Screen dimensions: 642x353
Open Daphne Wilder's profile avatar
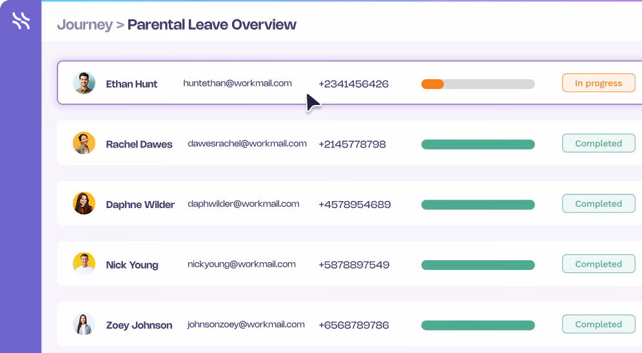click(x=84, y=204)
